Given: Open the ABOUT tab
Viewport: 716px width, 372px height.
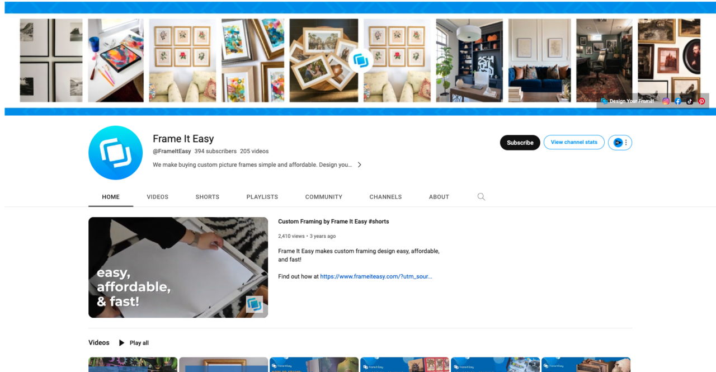Looking at the screenshot, I should 439,196.
